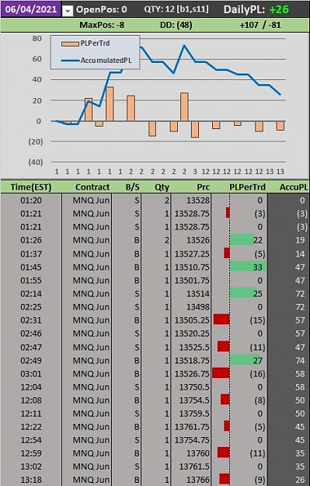Click the 01:26 time cell
Screen dimensions: 310x486
(x=31, y=240)
